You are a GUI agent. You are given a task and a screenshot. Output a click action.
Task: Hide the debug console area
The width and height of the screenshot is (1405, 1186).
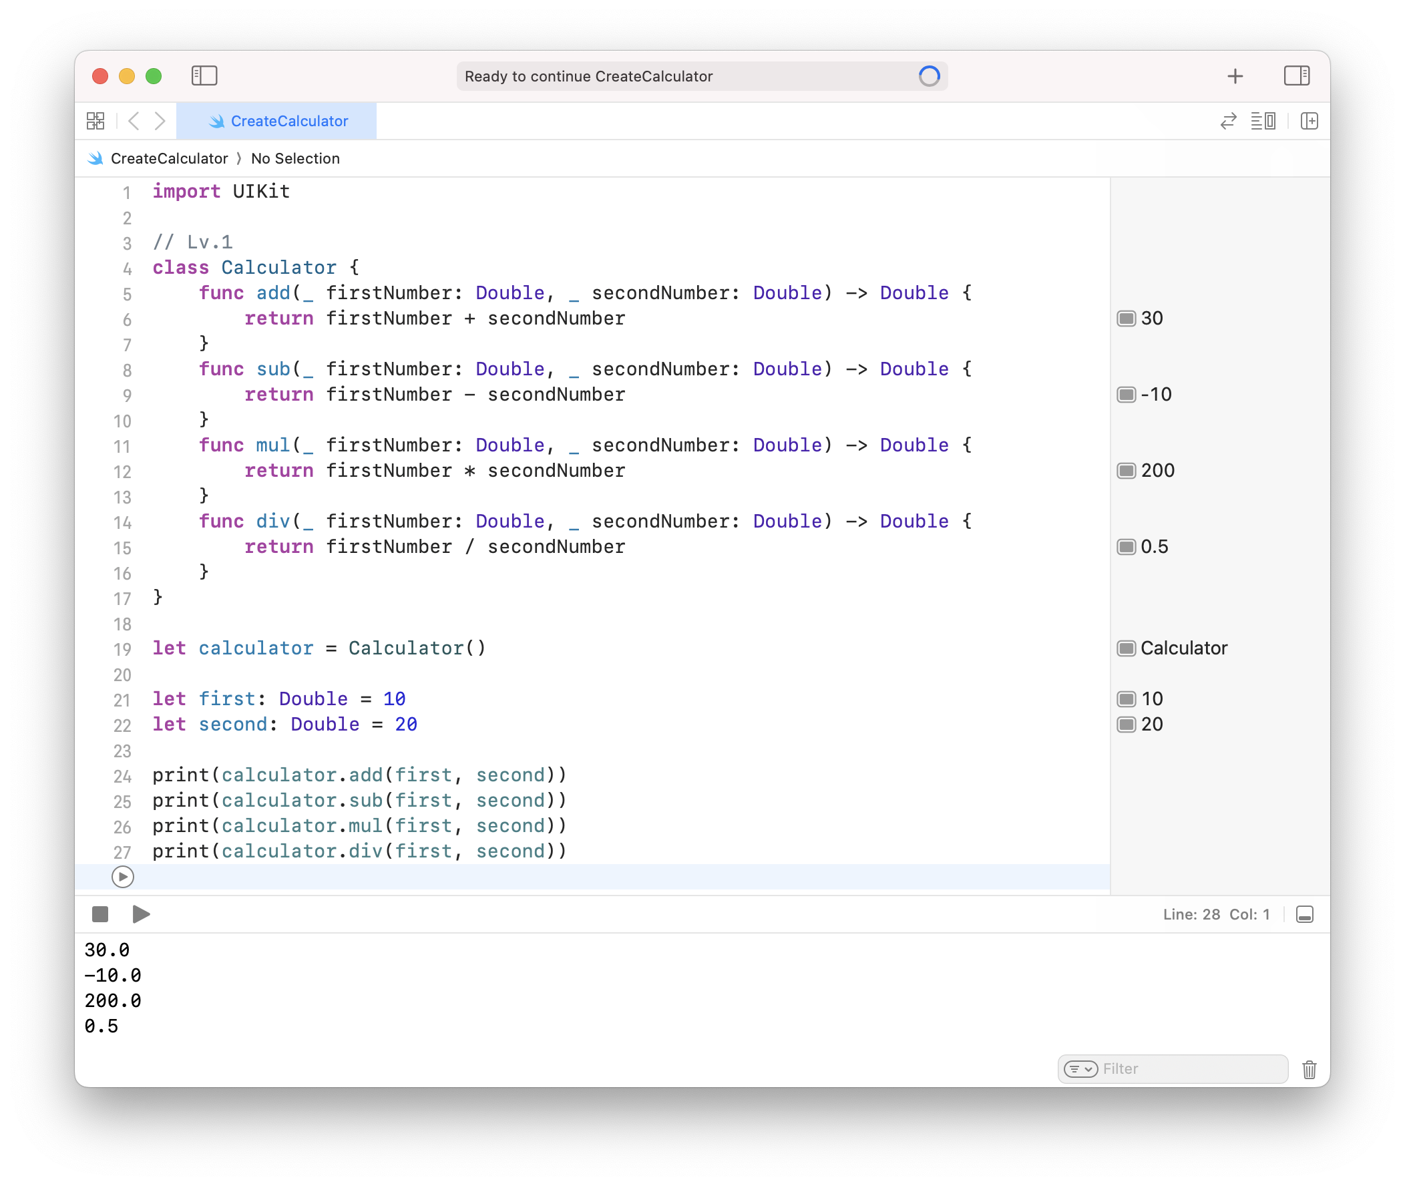coord(1304,914)
